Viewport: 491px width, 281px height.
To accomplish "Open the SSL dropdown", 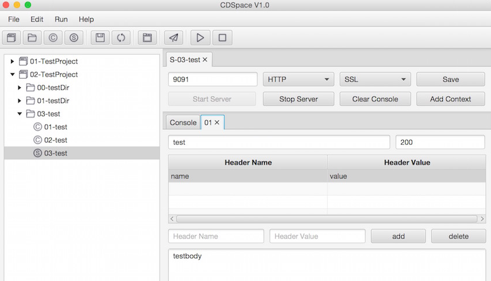I will pyautogui.click(x=375, y=79).
